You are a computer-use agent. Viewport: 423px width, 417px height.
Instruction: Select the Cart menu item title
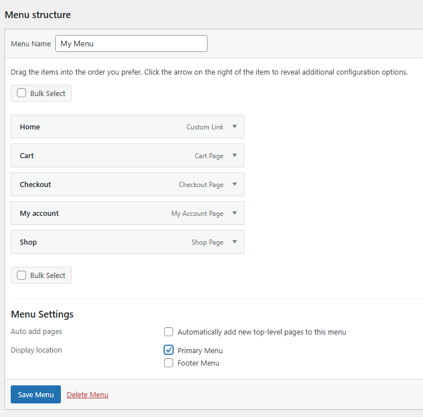27,156
